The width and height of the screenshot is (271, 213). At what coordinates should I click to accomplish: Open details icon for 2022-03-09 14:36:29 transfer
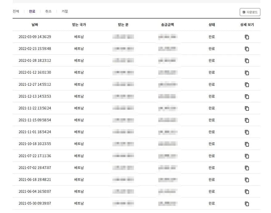pos(247,37)
